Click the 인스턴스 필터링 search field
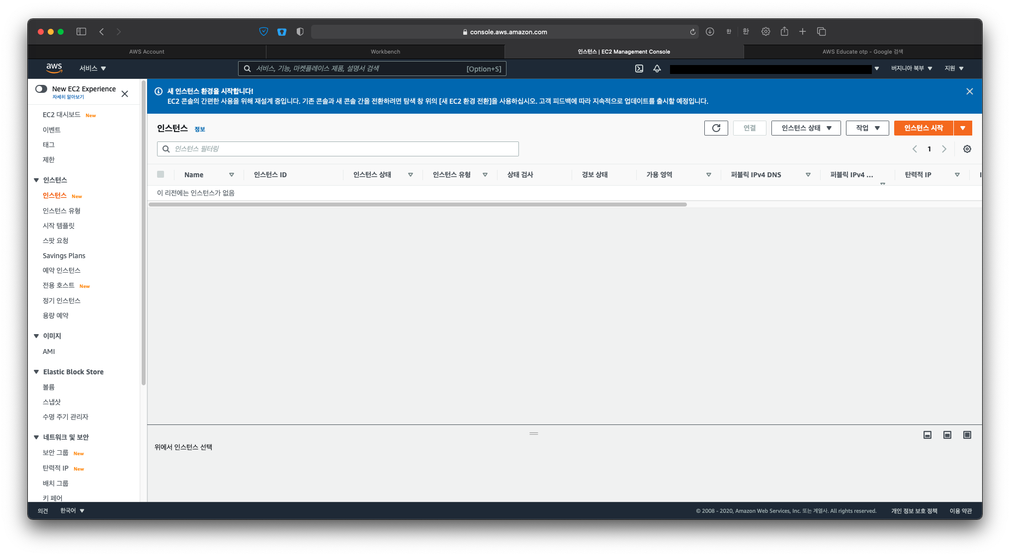 (x=338, y=149)
